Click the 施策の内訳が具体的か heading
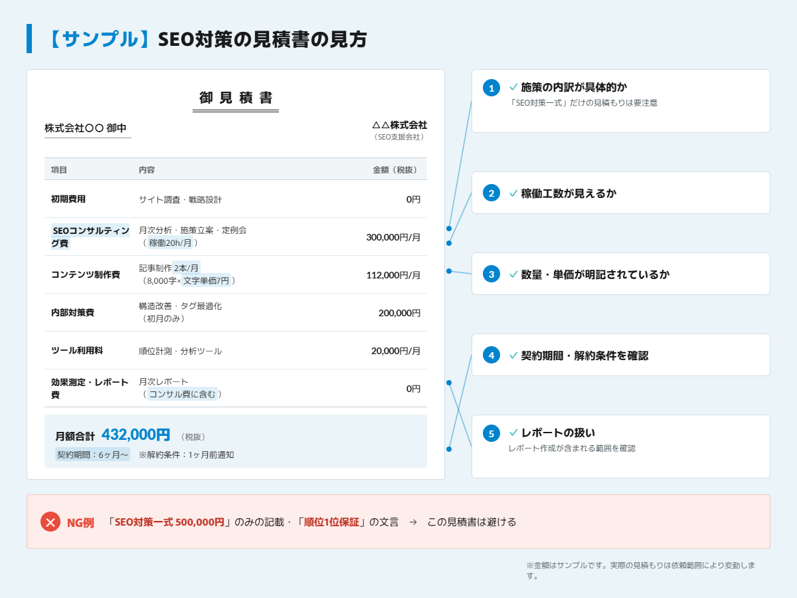Viewport: 797px width, 598px height. [x=574, y=87]
